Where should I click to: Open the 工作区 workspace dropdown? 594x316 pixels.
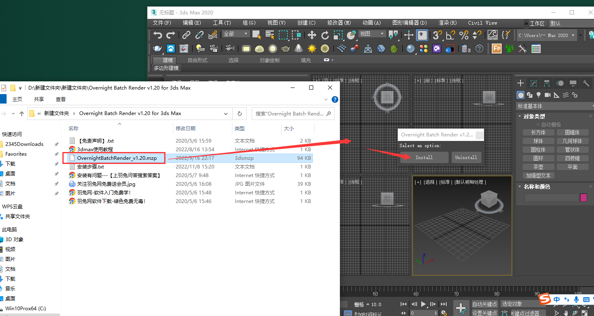coord(571,23)
